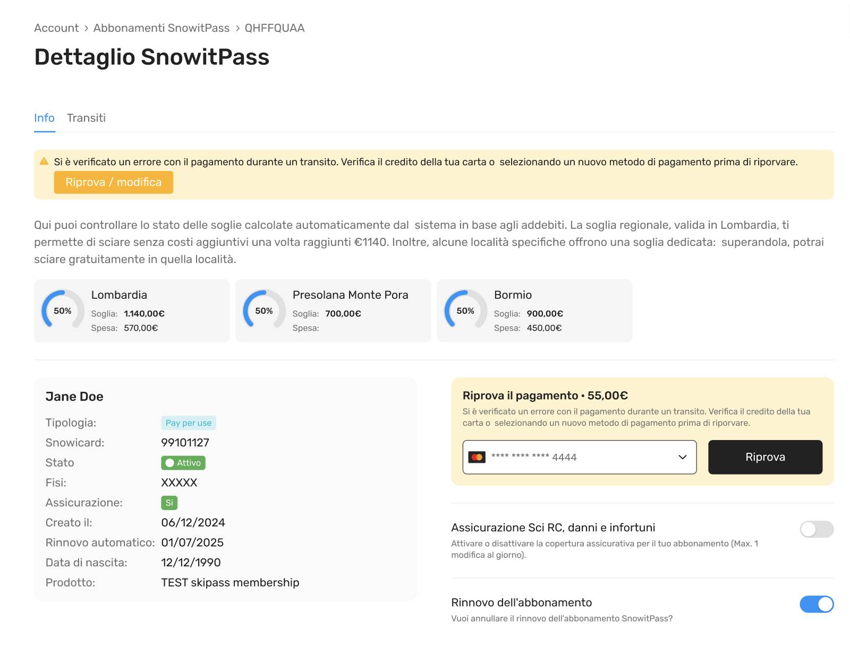Viewport: 850px width, 655px height.
Task: Open Abbonamenti SnowitPass breadcrumb link
Action: 161,28
